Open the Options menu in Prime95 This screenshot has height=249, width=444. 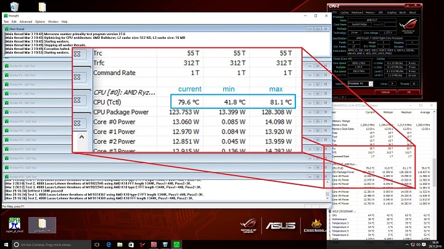(40, 22)
